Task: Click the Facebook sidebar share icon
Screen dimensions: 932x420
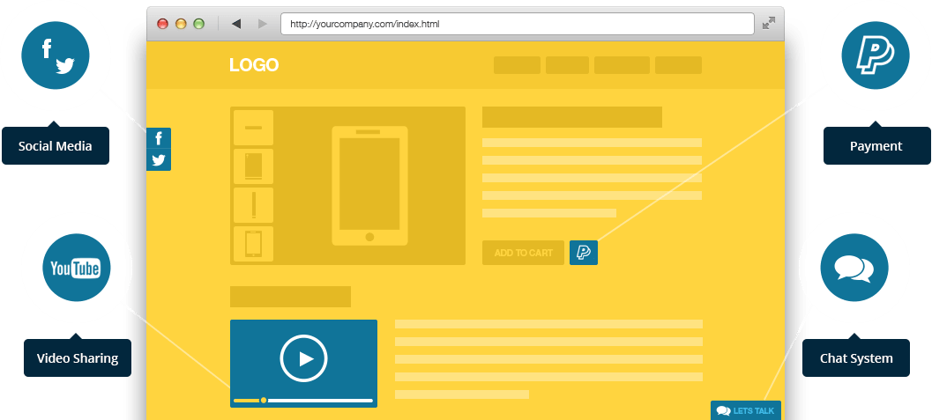Action: coord(159,138)
